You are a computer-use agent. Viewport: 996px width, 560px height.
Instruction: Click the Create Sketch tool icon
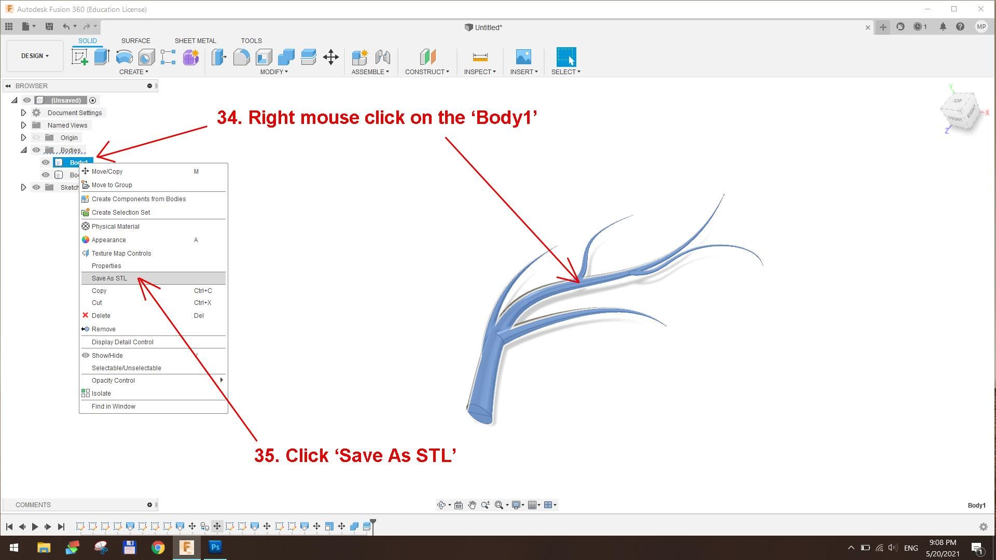click(80, 57)
